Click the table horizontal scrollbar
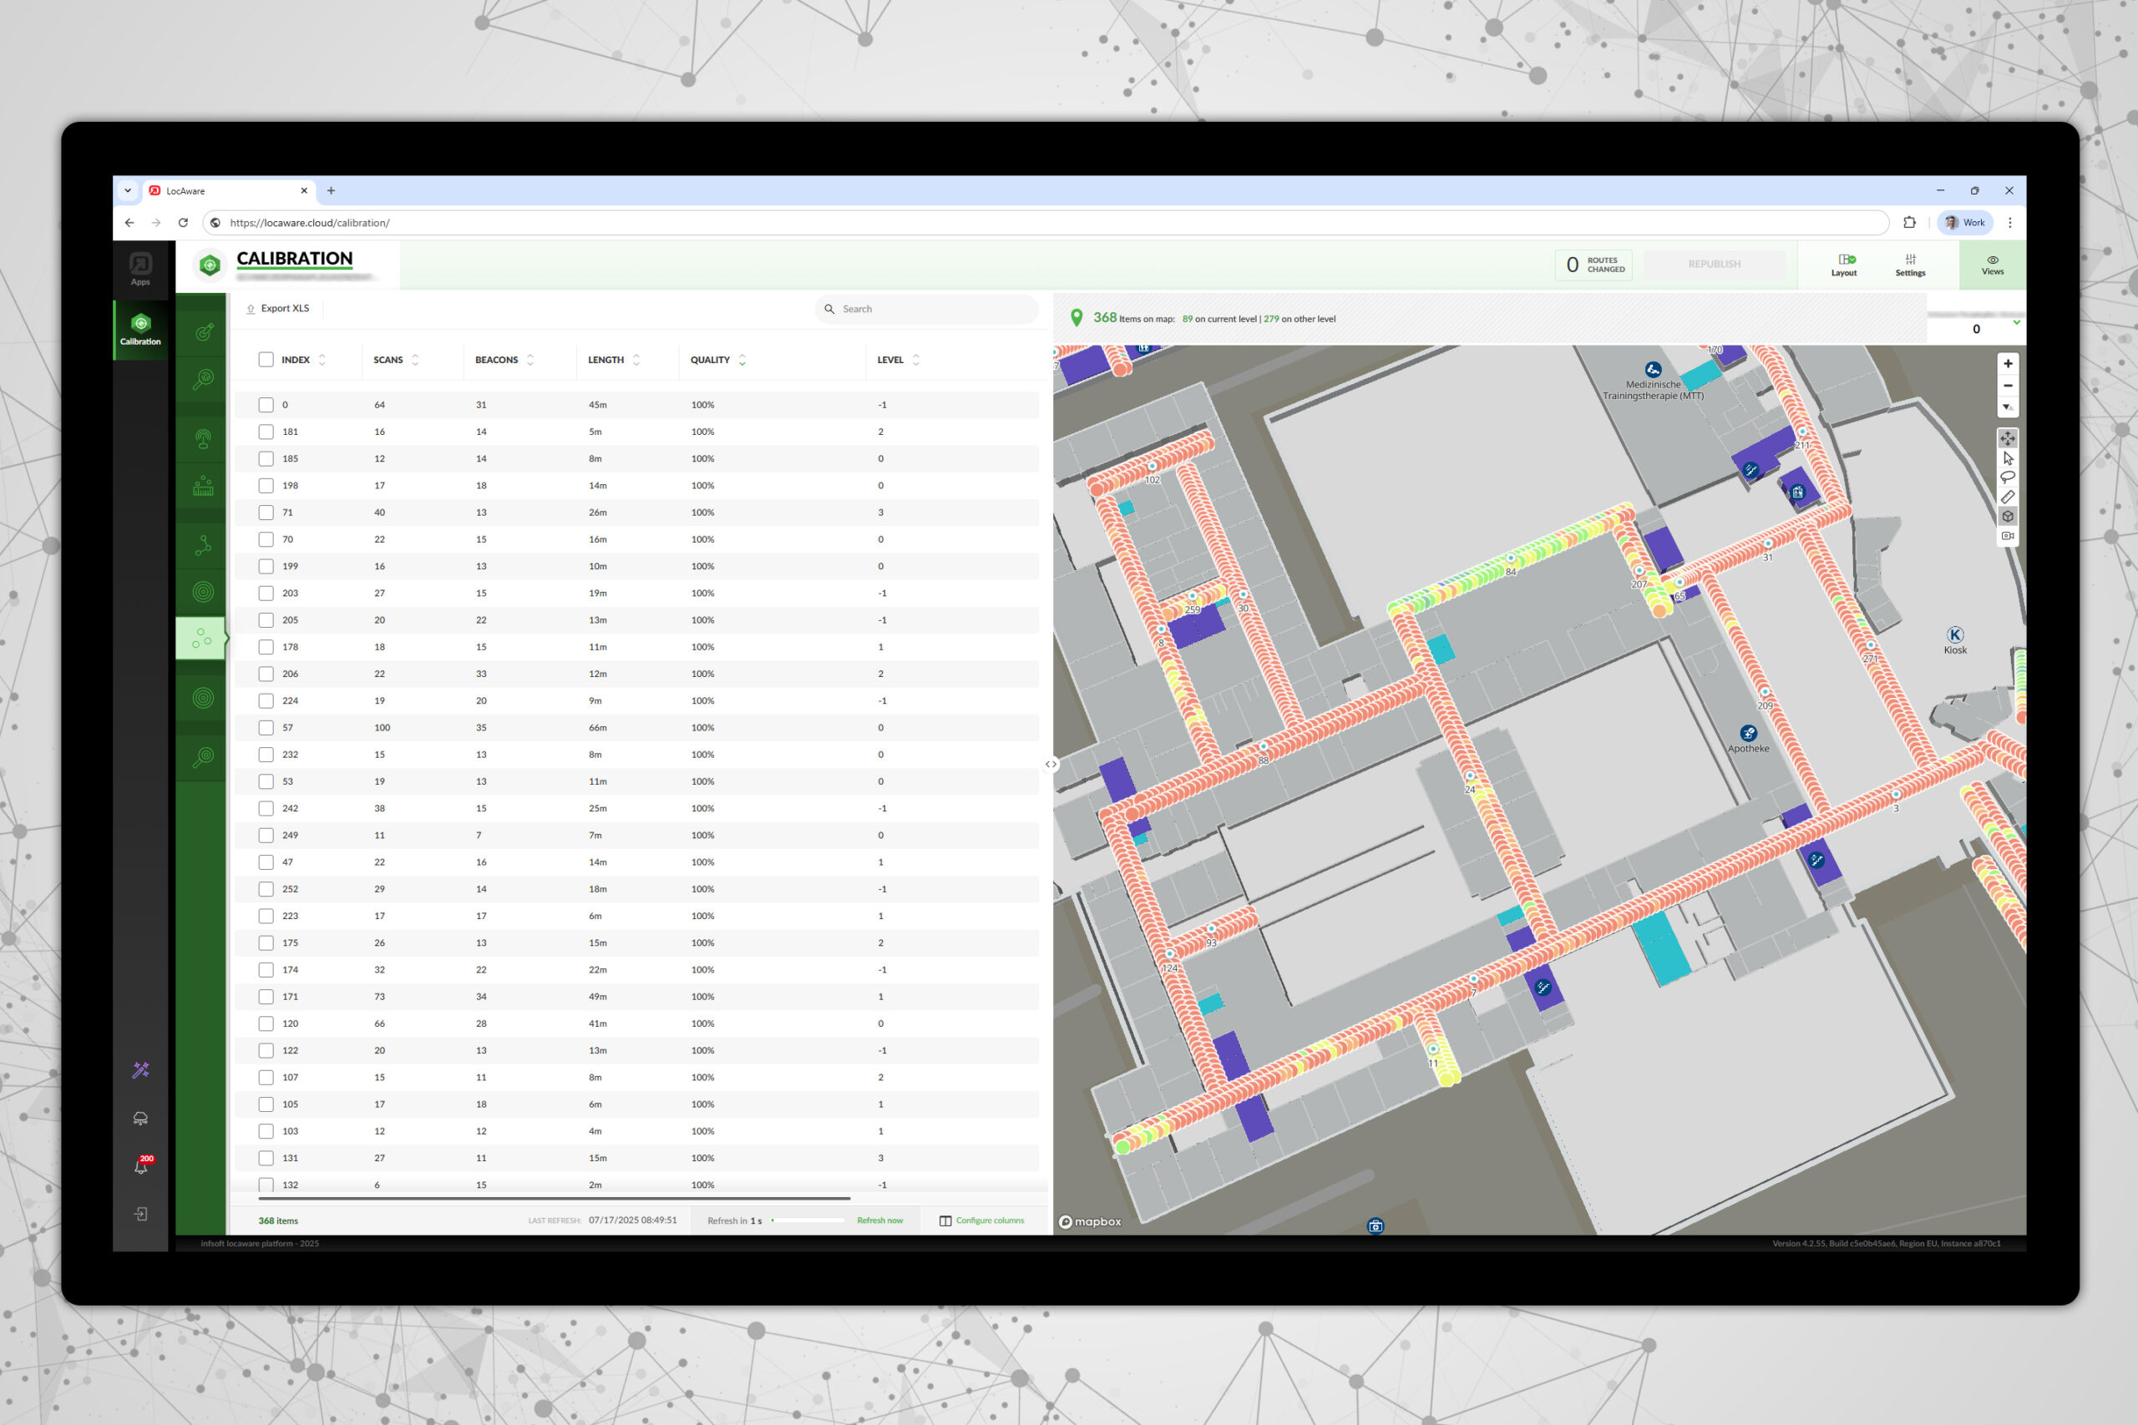This screenshot has width=2138, height=1425. pos(555,1199)
